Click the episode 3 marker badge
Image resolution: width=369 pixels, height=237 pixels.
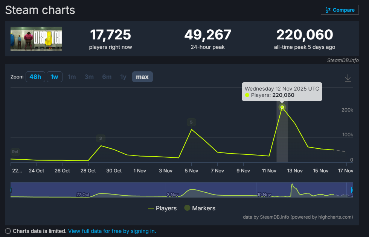click(x=101, y=138)
